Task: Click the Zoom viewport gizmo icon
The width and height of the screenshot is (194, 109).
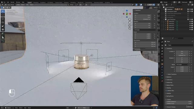Action: tap(130, 19)
